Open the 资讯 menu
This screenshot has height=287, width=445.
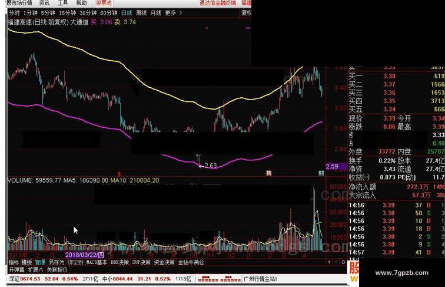44,3
